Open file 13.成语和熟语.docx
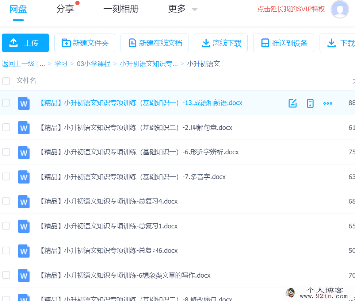The width and height of the screenshot is (355, 301). coord(141,103)
